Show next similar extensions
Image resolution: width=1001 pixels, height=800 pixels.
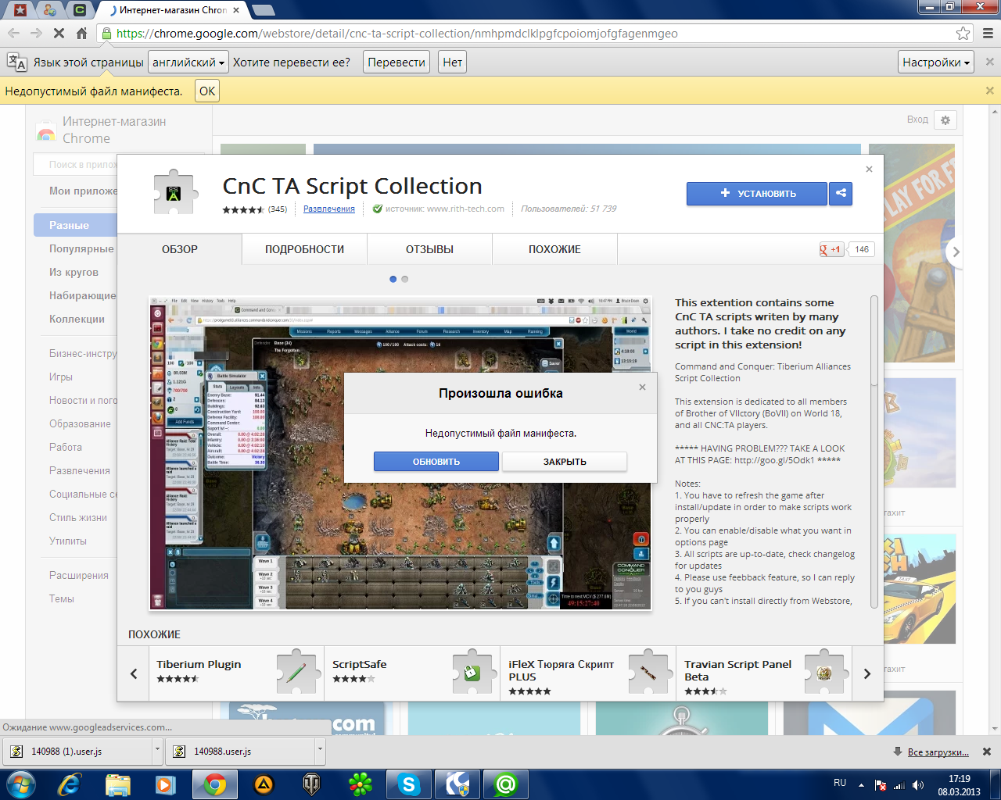866,673
